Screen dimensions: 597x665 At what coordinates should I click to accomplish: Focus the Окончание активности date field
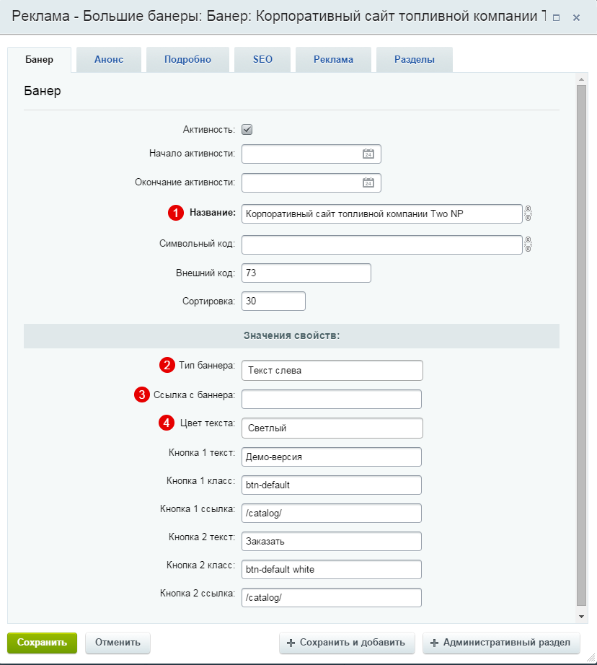[x=311, y=182]
